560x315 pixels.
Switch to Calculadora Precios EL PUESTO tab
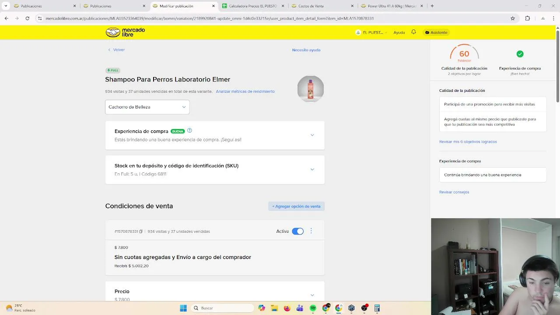click(x=253, y=6)
